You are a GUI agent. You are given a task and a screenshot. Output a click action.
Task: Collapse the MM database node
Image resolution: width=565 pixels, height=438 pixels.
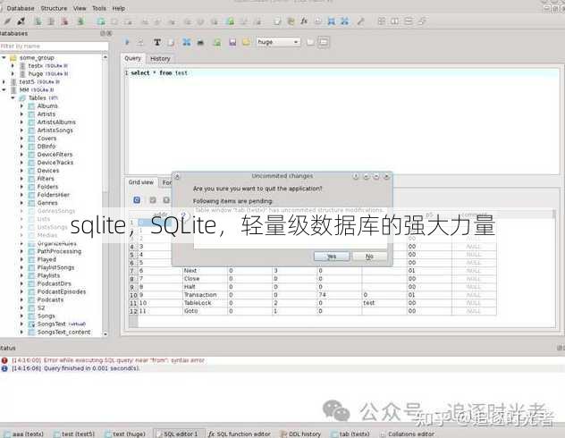[4, 89]
